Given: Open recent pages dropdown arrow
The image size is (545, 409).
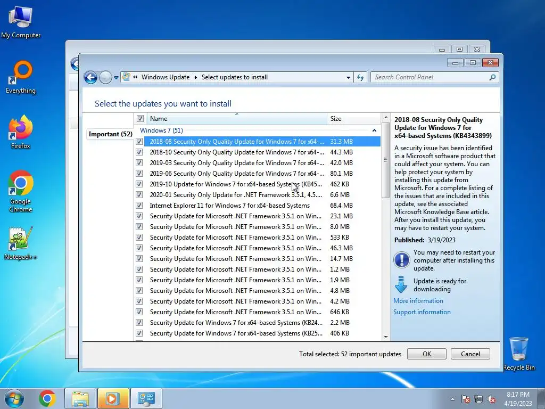Looking at the screenshot, I should pos(116,78).
